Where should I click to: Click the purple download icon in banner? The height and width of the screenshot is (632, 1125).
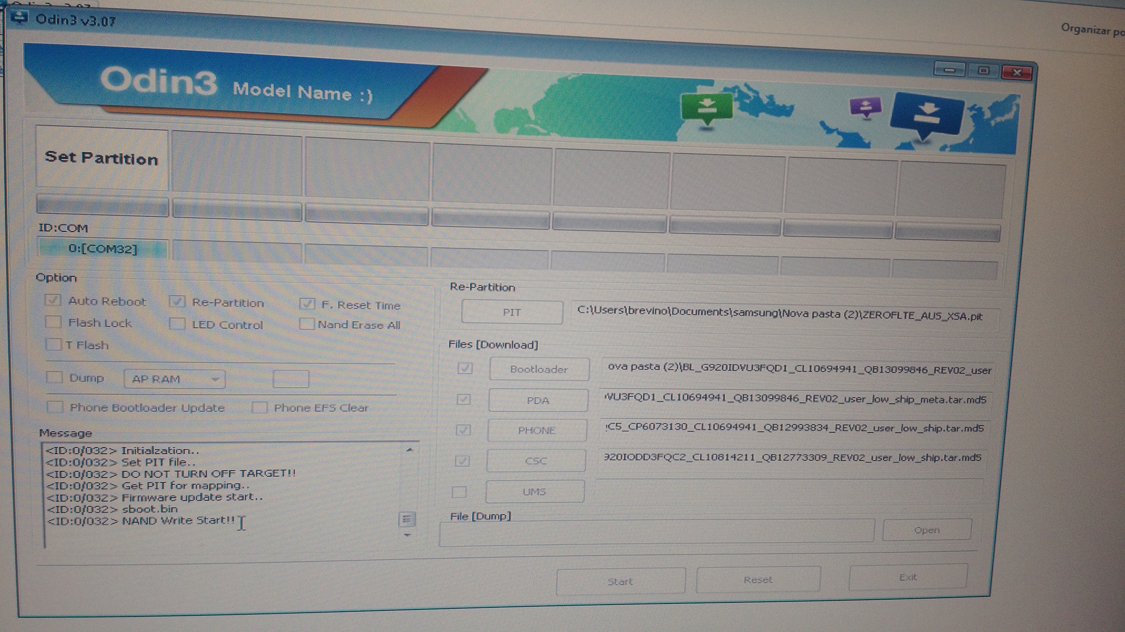[866, 107]
